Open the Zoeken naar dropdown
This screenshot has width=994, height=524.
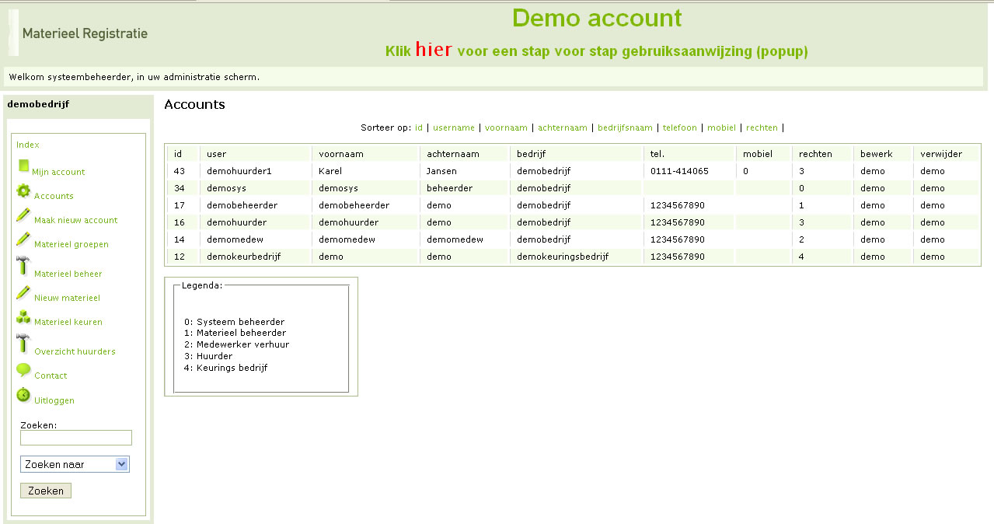coord(75,464)
